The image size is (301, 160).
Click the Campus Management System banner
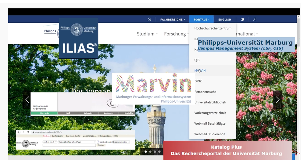[246, 45]
